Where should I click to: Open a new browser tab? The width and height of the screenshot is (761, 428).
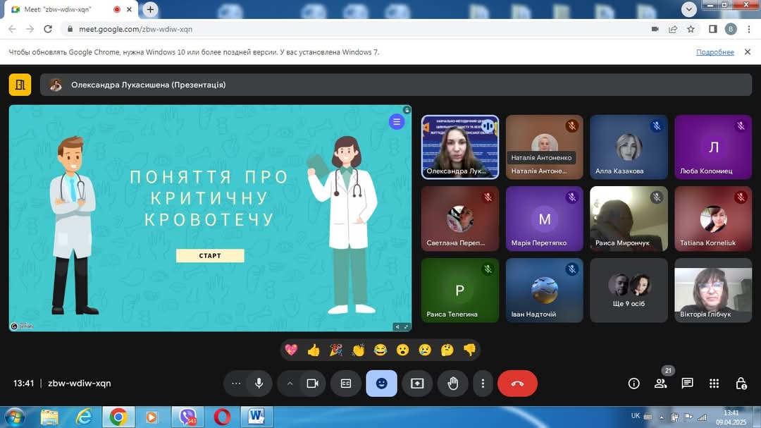[x=151, y=9]
